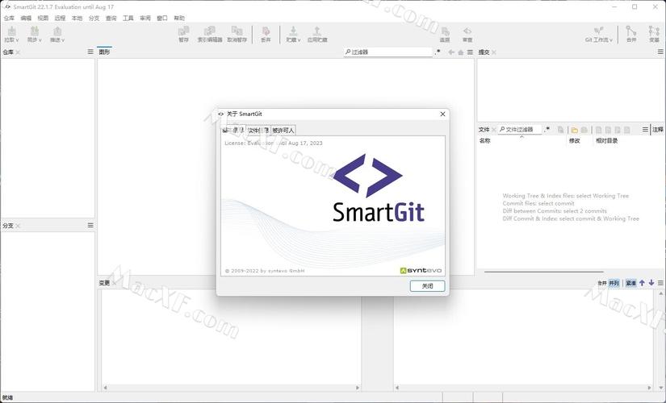Open the View (视图) menu
The height and width of the screenshot is (403, 666).
click(x=43, y=19)
